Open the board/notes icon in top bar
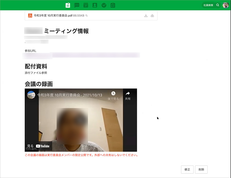This screenshot has width=231, height=178. point(68,5)
